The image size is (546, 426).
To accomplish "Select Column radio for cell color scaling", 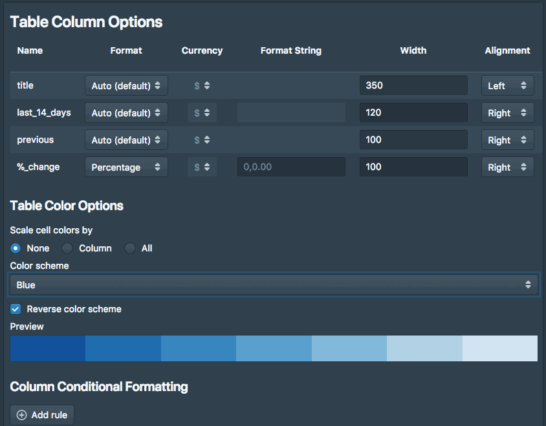I will [67, 248].
